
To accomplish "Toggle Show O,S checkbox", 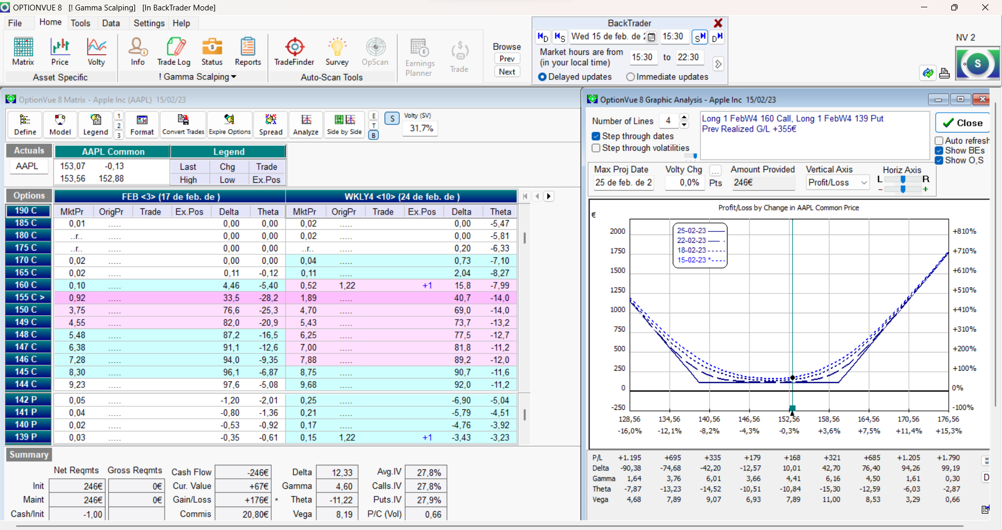I will 939,161.
